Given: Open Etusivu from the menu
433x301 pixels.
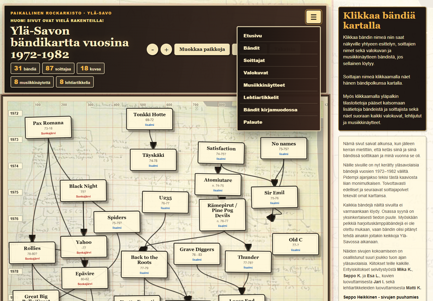Looking at the screenshot, I should click(x=279, y=36).
